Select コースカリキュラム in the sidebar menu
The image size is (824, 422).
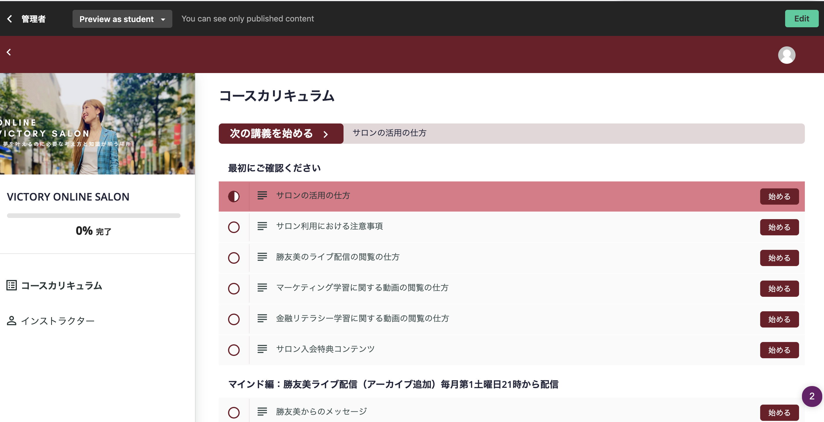pos(62,285)
